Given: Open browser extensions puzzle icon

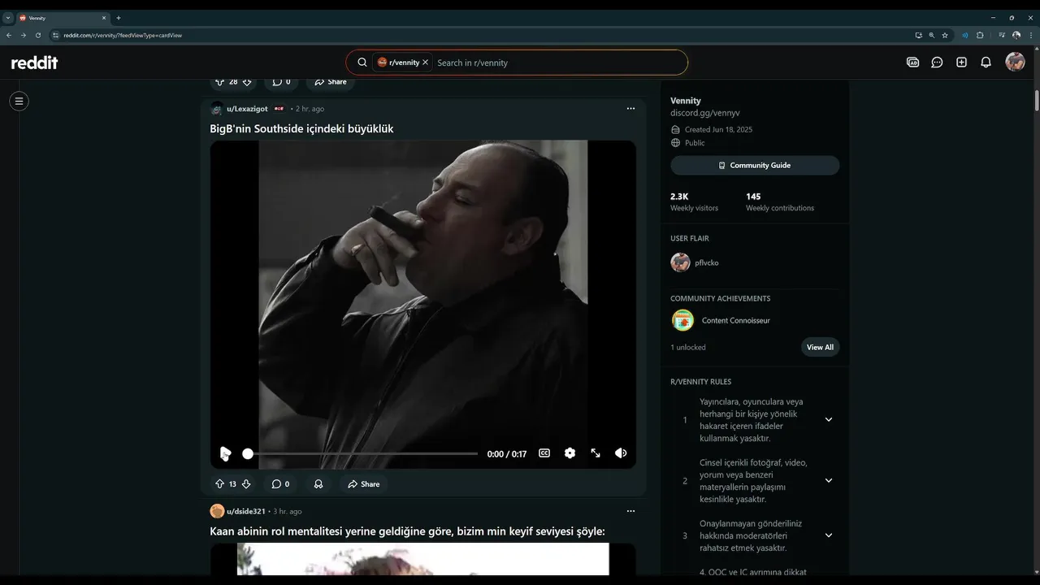Looking at the screenshot, I should [980, 35].
